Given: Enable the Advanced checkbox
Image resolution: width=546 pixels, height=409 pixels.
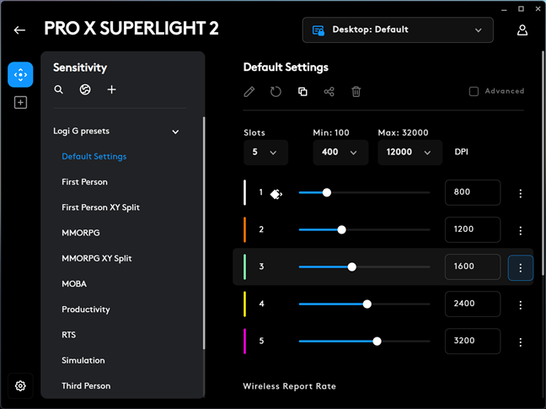Looking at the screenshot, I should tap(474, 91).
